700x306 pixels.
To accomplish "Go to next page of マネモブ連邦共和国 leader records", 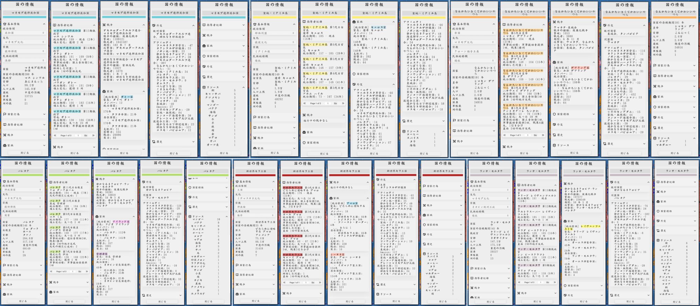I will pyautogui.click(x=93, y=135).
